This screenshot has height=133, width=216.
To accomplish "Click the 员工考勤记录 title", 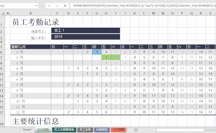I will pos(35,22).
